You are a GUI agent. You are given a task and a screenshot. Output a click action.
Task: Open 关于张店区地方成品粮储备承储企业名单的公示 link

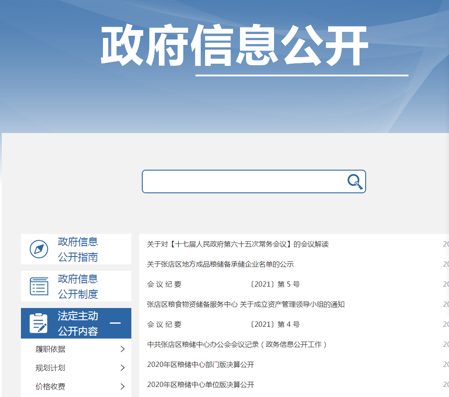click(x=220, y=264)
